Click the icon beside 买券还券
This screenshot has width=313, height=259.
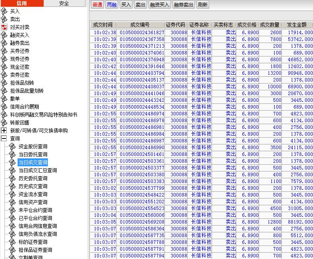[x=4, y=51]
